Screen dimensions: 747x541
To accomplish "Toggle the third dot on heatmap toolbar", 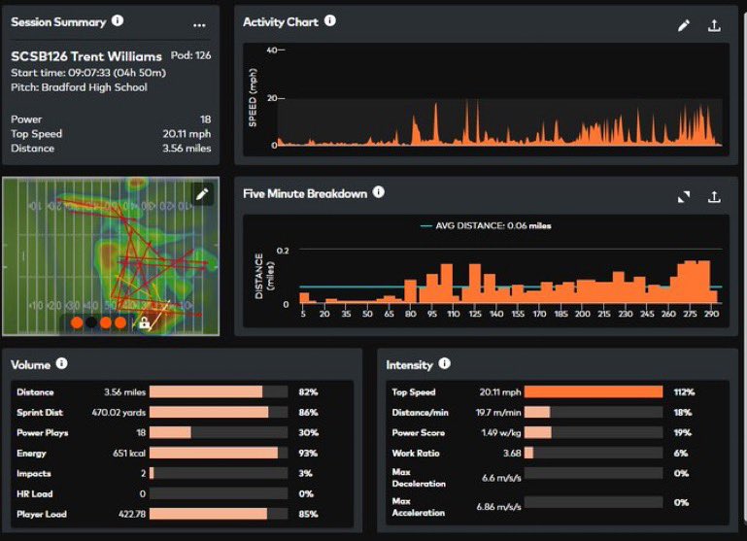I will (106, 322).
